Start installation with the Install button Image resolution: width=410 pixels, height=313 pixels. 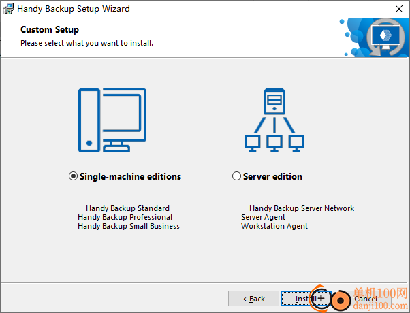click(306, 298)
